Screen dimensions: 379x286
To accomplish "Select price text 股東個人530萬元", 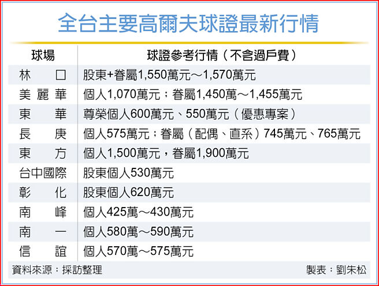I will (128, 173).
